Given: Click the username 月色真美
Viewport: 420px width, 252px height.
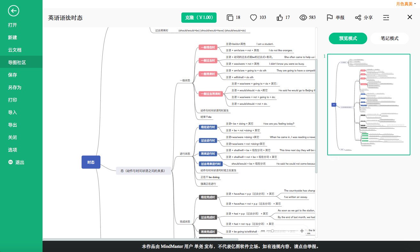Looking at the screenshot, I should click(404, 4).
